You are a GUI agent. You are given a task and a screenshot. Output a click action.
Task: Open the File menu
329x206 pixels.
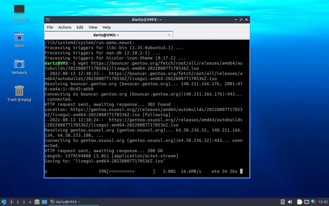pyautogui.click(x=50, y=27)
